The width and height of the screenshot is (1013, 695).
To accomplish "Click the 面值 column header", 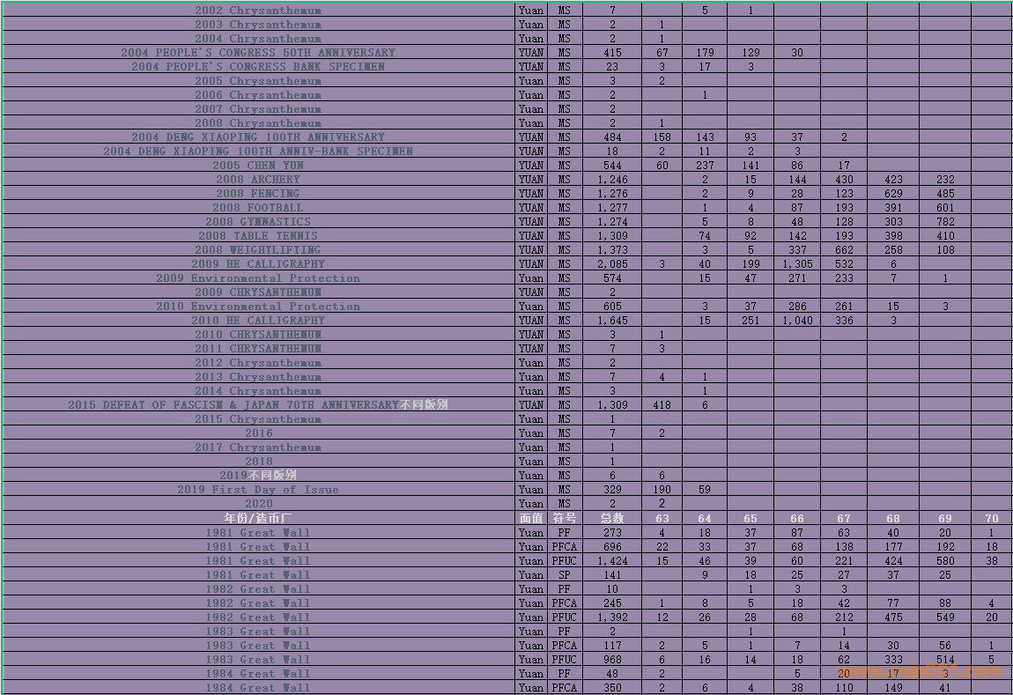I will (x=531, y=518).
